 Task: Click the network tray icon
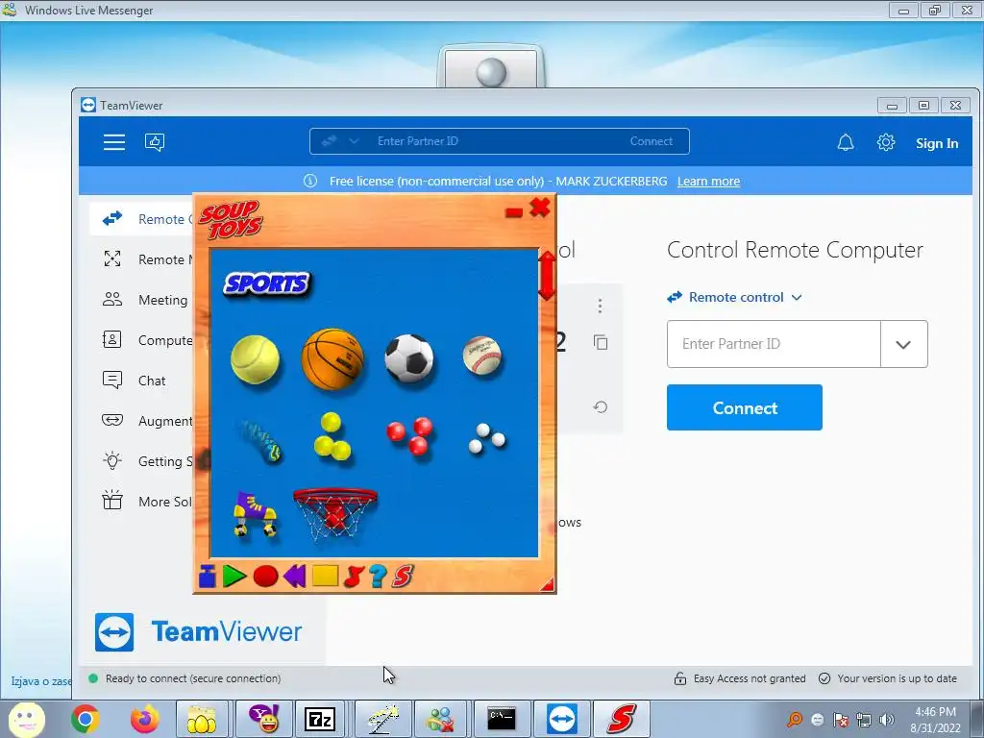[864, 720]
